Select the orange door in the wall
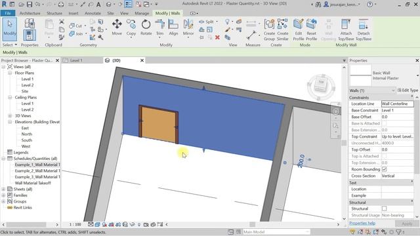The image size is (420, 236). 159,125
